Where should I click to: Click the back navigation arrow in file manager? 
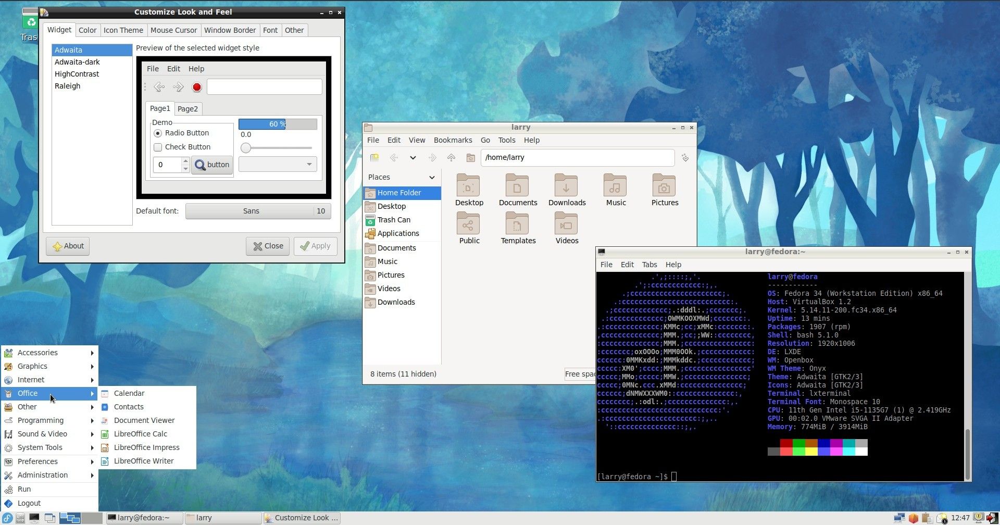pos(394,158)
